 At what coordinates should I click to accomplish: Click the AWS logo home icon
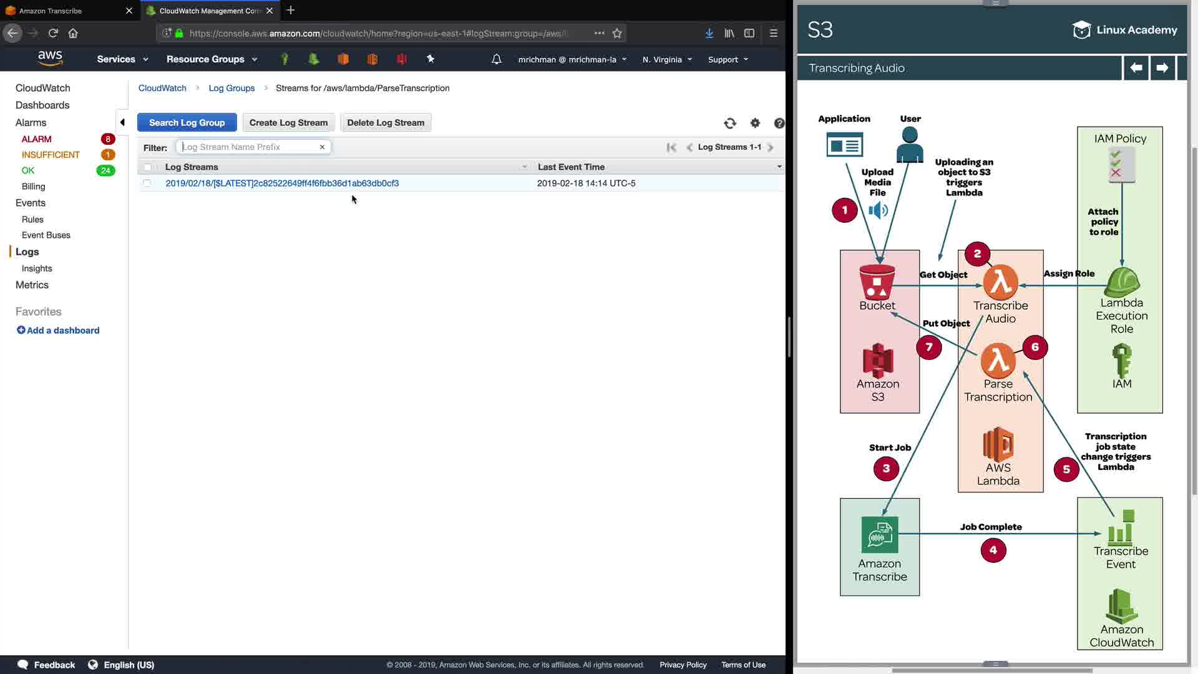(50, 58)
